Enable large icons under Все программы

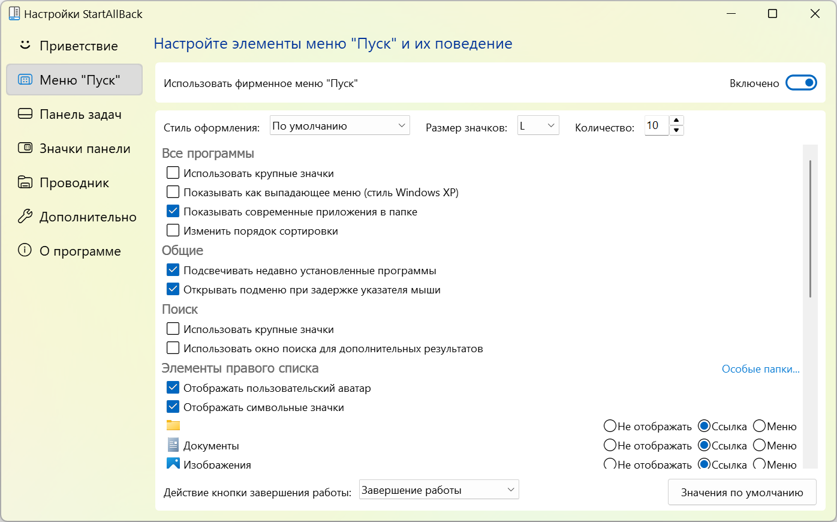click(173, 173)
